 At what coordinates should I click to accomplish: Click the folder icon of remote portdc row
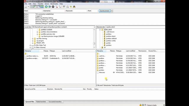(x=98, y=68)
